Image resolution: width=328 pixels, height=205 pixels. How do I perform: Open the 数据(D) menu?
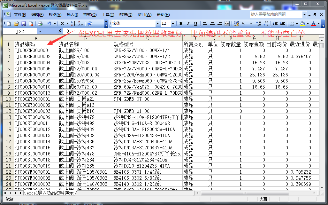(x=126, y=15)
